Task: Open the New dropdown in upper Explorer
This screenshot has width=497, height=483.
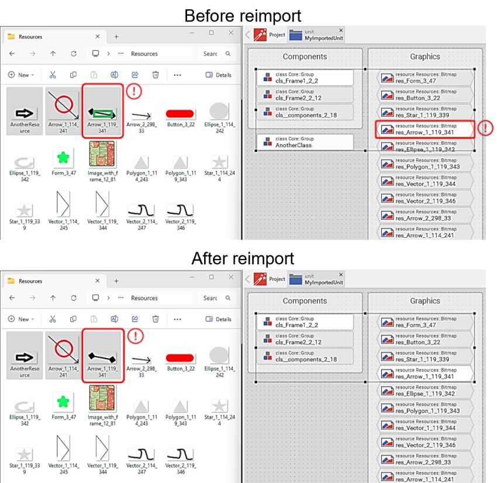Action: (x=21, y=75)
